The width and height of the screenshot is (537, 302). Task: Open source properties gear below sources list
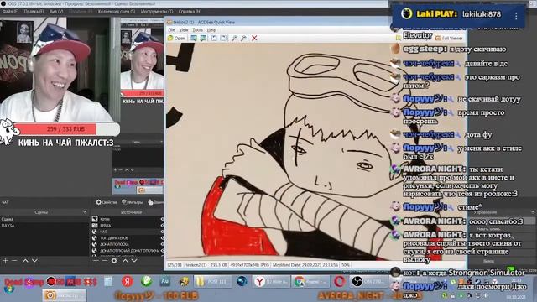click(114, 261)
